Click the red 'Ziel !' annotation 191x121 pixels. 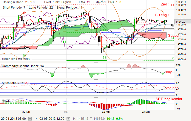pos(165,4)
